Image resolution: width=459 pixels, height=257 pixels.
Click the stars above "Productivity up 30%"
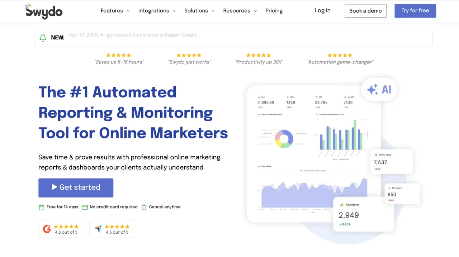pos(259,55)
